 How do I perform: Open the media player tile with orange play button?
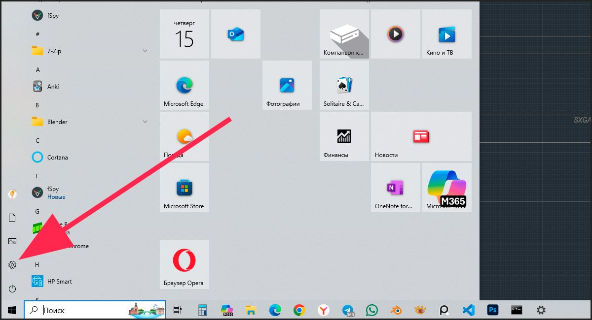[x=396, y=34]
